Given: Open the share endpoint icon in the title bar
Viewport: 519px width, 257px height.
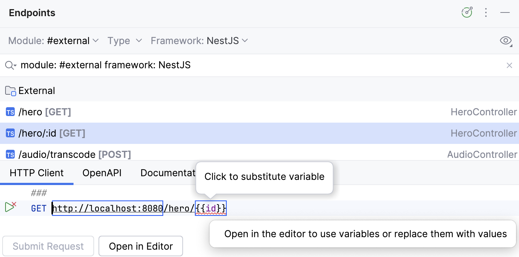Looking at the screenshot, I should click(467, 12).
